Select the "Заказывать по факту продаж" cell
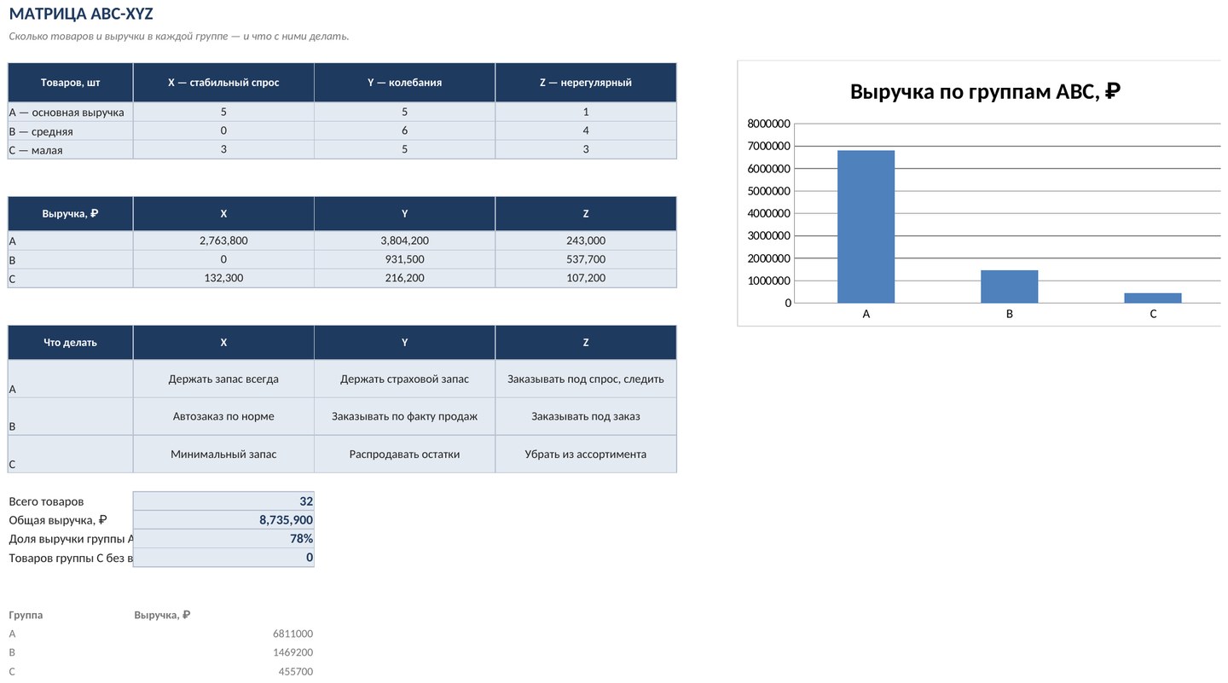 click(404, 416)
